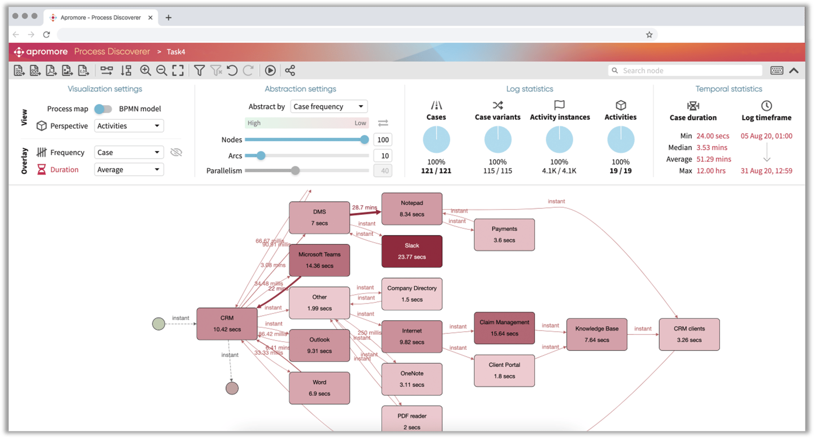This screenshot has width=814, height=438.
Task: Invert the High-Low ordering swap arrows
Action: point(383,123)
